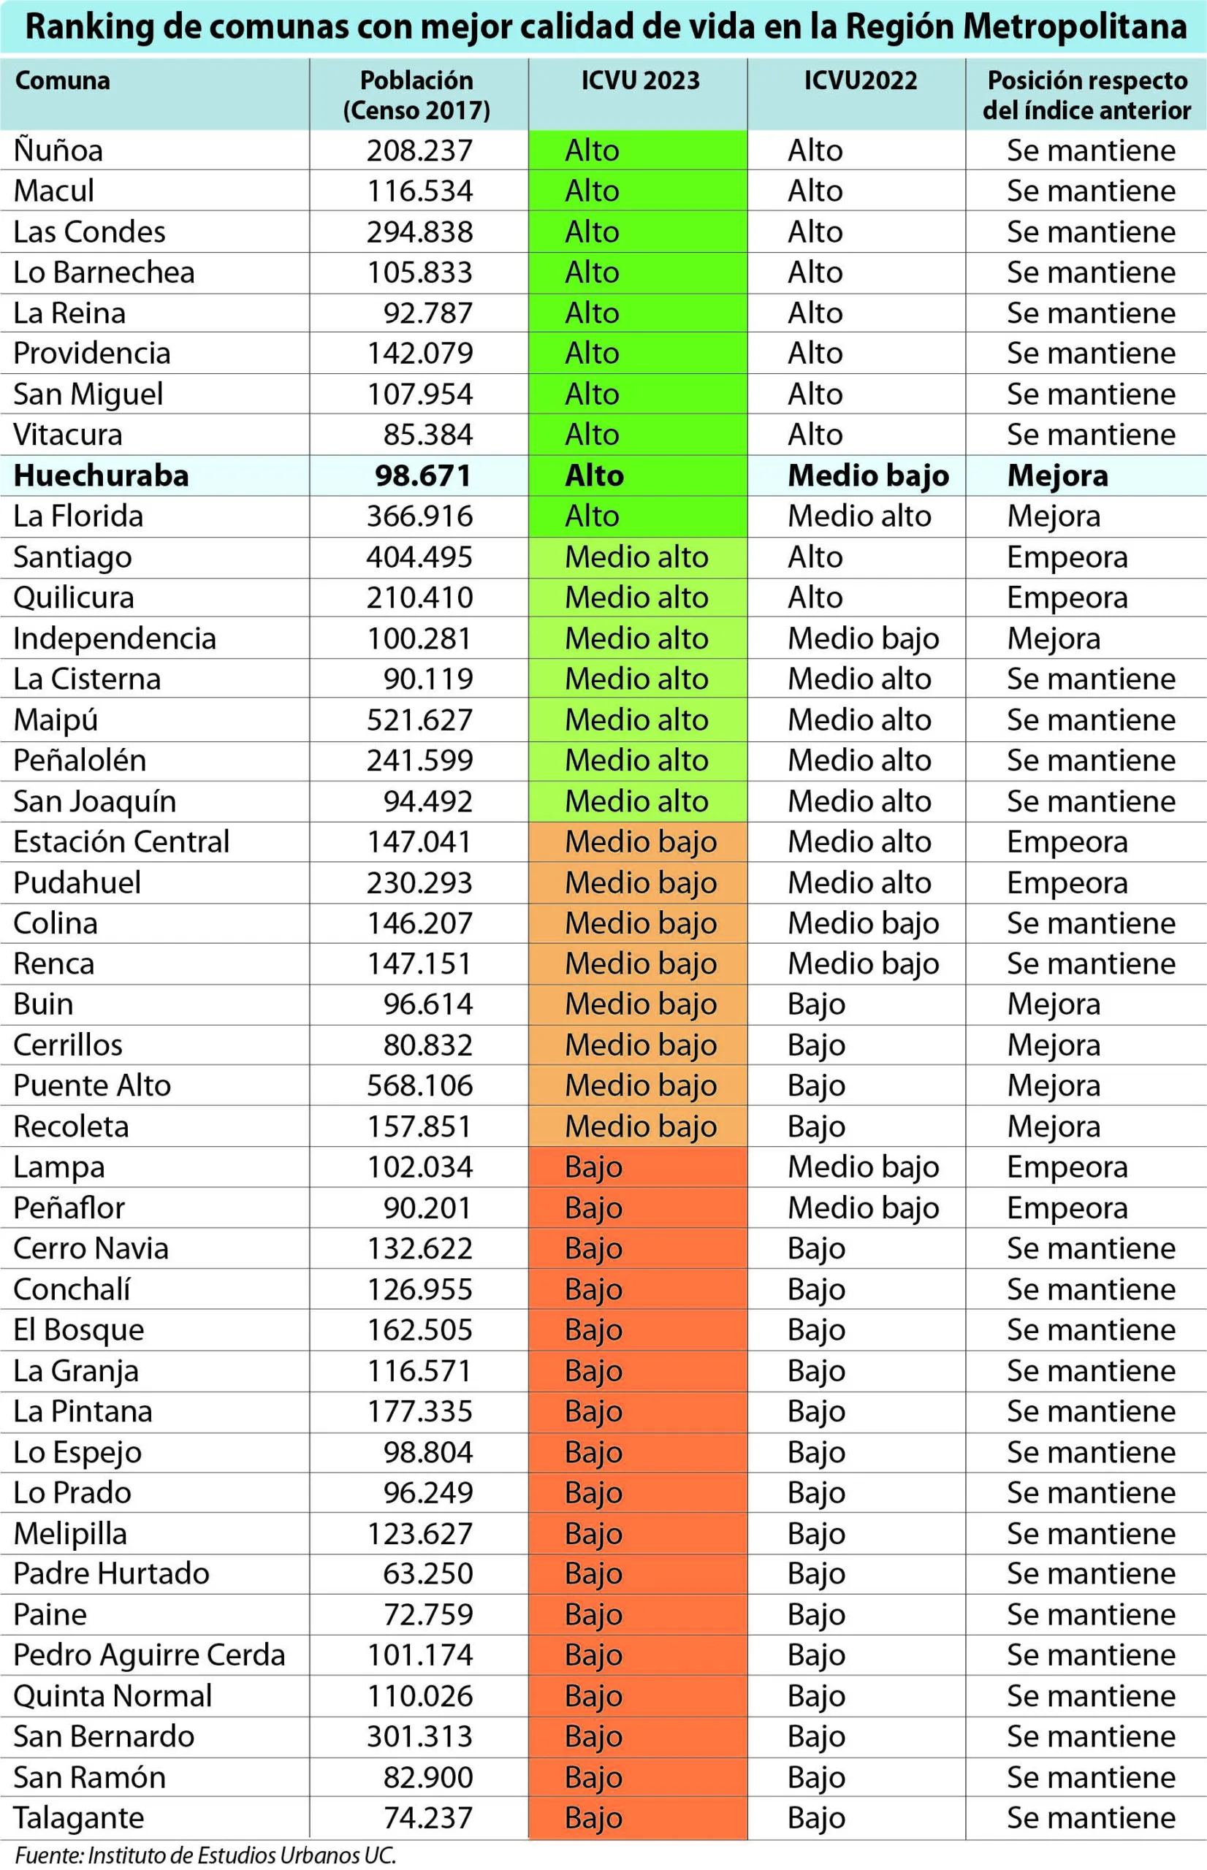The width and height of the screenshot is (1207, 1870).
Task: Click the Comuna column header
Action: tap(63, 80)
